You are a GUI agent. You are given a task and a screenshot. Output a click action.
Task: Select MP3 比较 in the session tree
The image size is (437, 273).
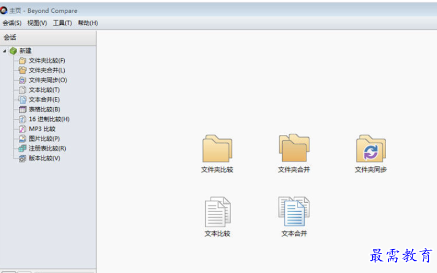click(x=42, y=129)
